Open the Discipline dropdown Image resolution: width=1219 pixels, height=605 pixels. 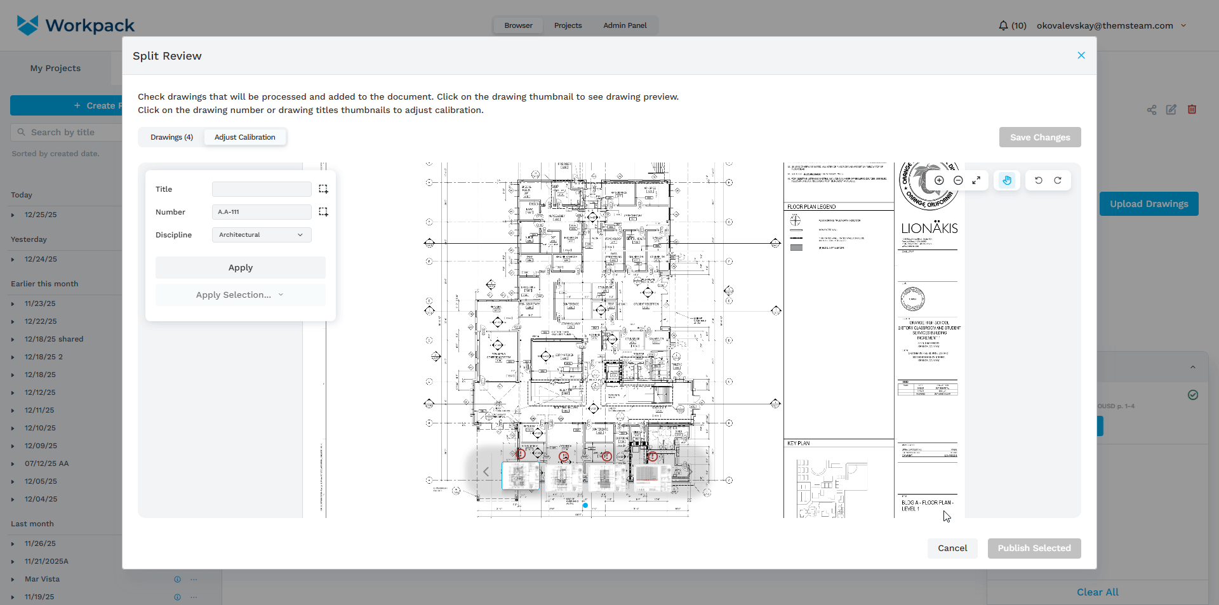click(x=262, y=235)
